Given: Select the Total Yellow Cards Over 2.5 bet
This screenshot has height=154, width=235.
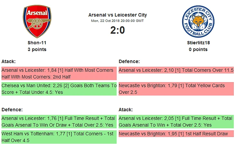Looking at the screenshot, I should click(176, 89).
